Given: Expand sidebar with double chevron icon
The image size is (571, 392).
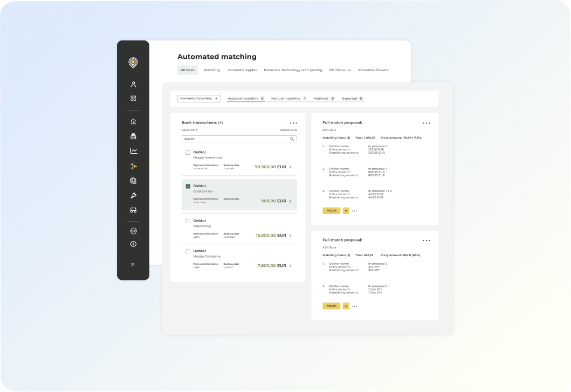Looking at the screenshot, I should coord(133,264).
